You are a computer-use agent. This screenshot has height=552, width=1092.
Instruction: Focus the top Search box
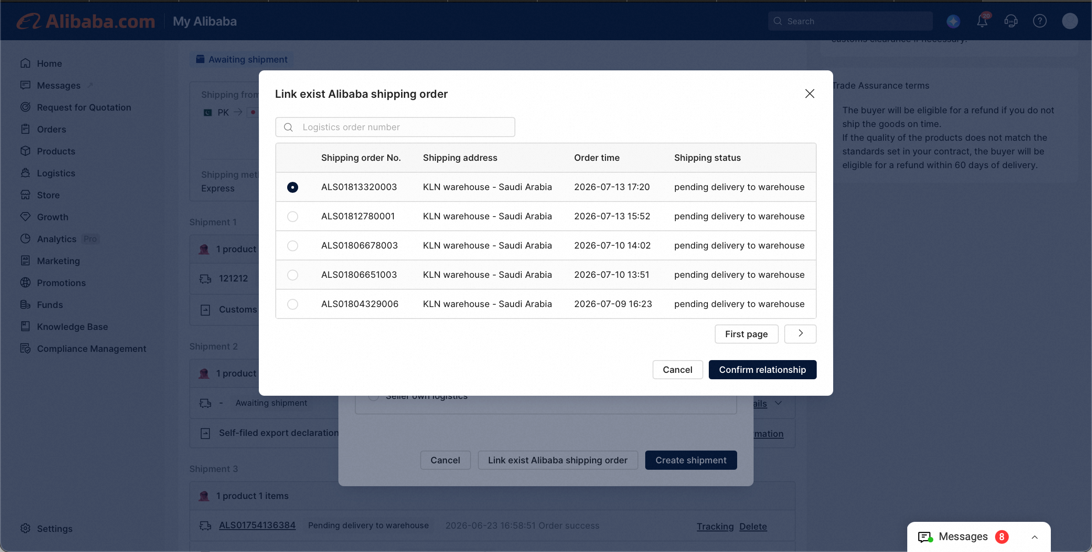(x=851, y=21)
